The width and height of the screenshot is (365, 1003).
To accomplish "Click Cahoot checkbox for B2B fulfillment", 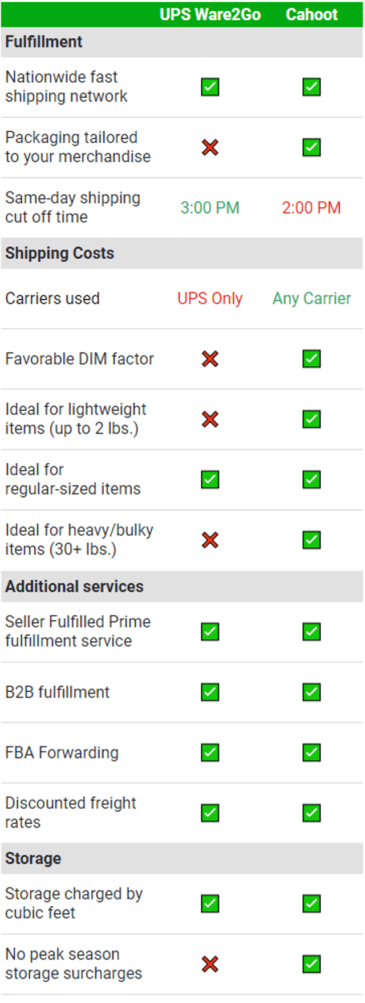I will pyautogui.click(x=311, y=692).
